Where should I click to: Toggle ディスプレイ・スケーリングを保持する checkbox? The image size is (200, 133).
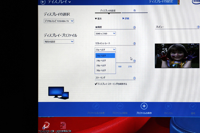pyautogui.click(x=96, y=84)
